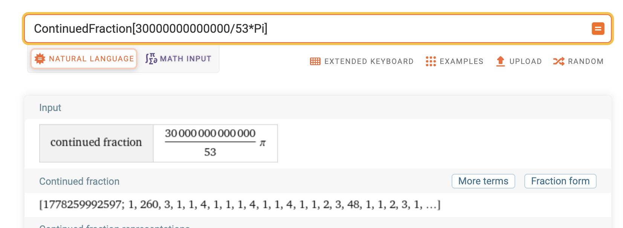
Task: Click the Upload arrow icon
Action: click(500, 61)
